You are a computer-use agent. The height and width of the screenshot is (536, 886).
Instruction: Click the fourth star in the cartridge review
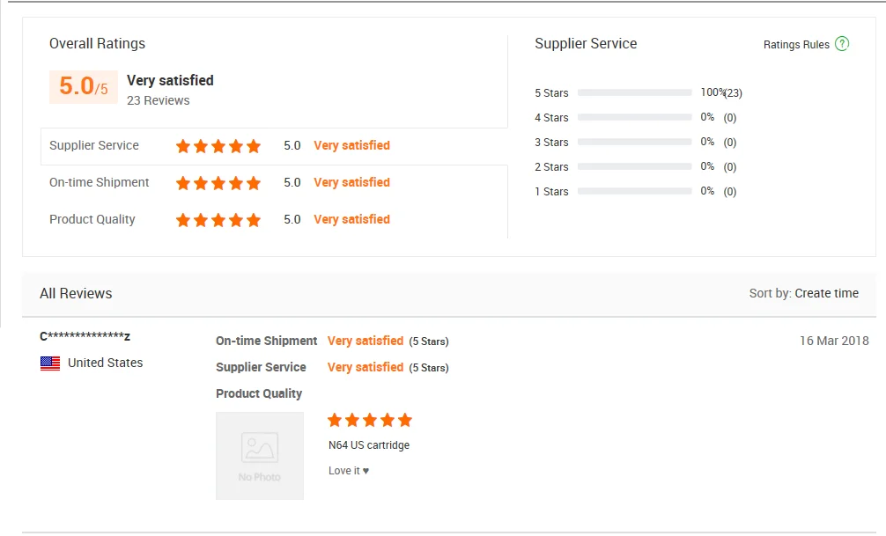pyautogui.click(x=388, y=420)
